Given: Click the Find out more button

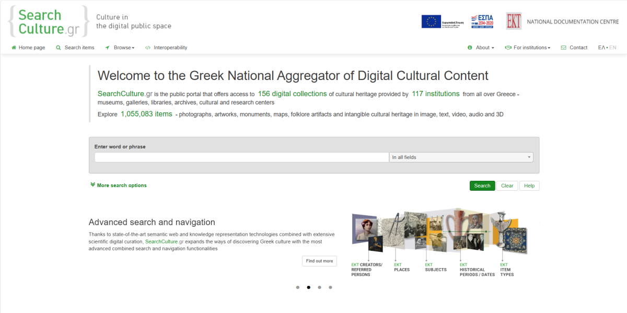Looking at the screenshot, I should pyautogui.click(x=319, y=261).
